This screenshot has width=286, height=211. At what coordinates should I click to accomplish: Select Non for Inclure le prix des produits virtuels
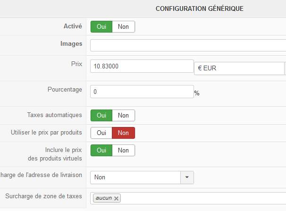pyautogui.click(x=123, y=151)
